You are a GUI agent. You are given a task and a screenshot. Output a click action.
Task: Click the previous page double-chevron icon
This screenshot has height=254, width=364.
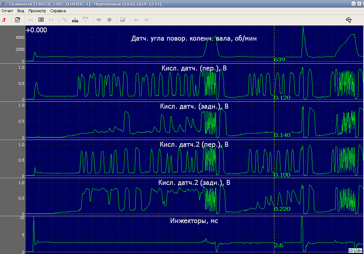(x=31, y=20)
